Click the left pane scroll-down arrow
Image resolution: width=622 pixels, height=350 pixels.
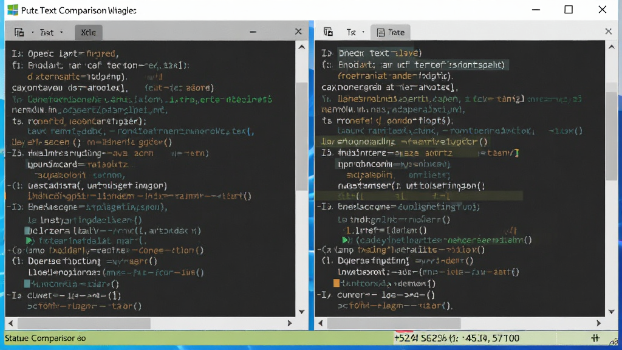pos(301,312)
